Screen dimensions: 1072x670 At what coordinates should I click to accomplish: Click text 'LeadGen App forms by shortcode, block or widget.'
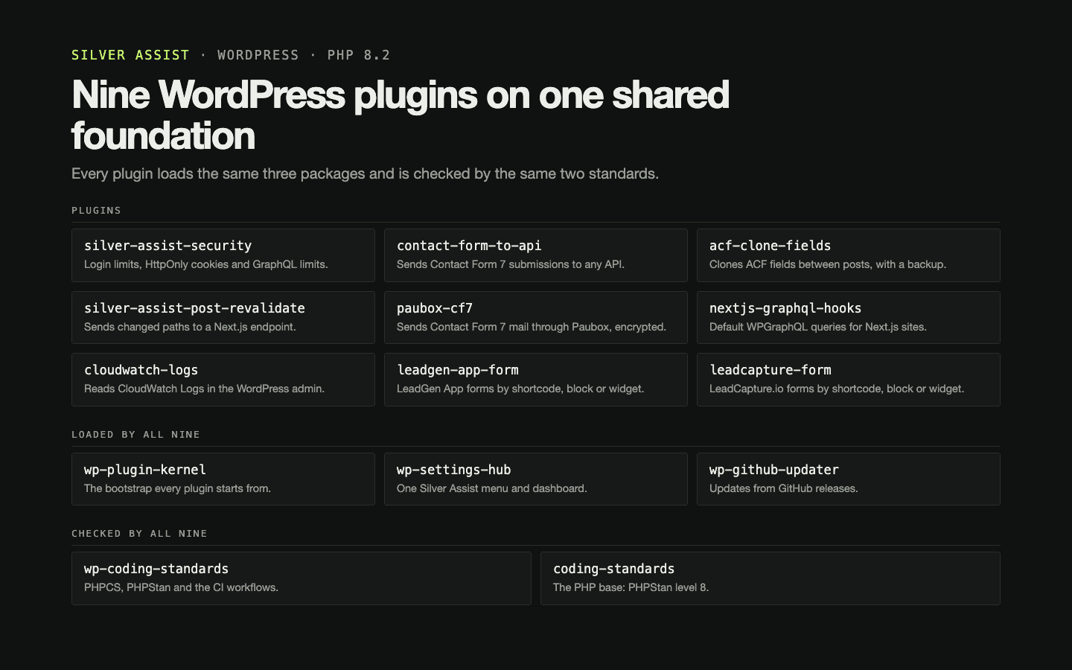(x=520, y=389)
